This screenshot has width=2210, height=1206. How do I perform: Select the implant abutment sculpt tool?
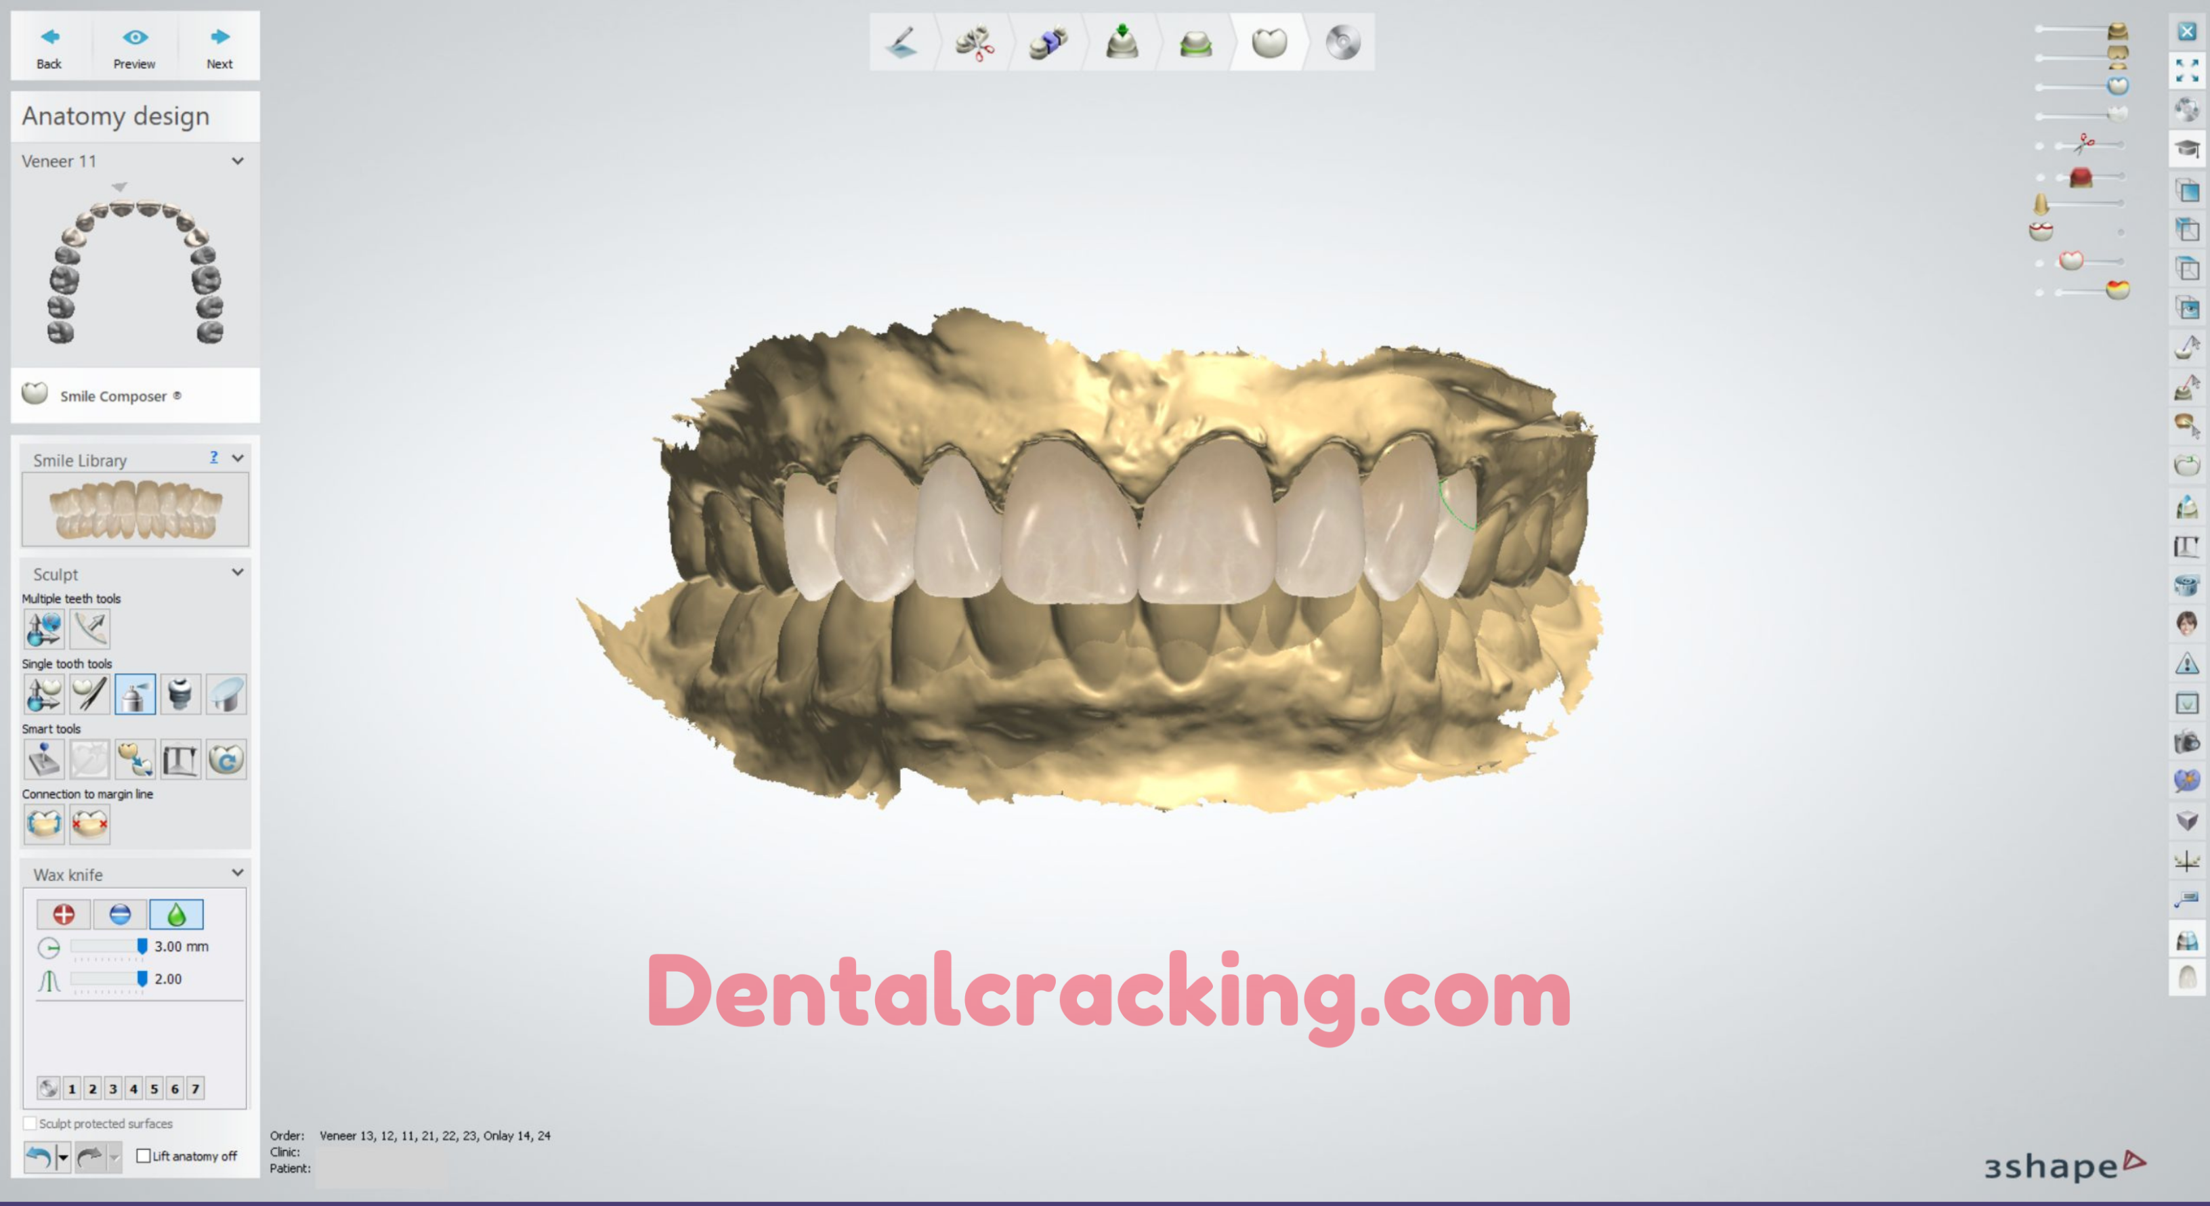[x=180, y=694]
